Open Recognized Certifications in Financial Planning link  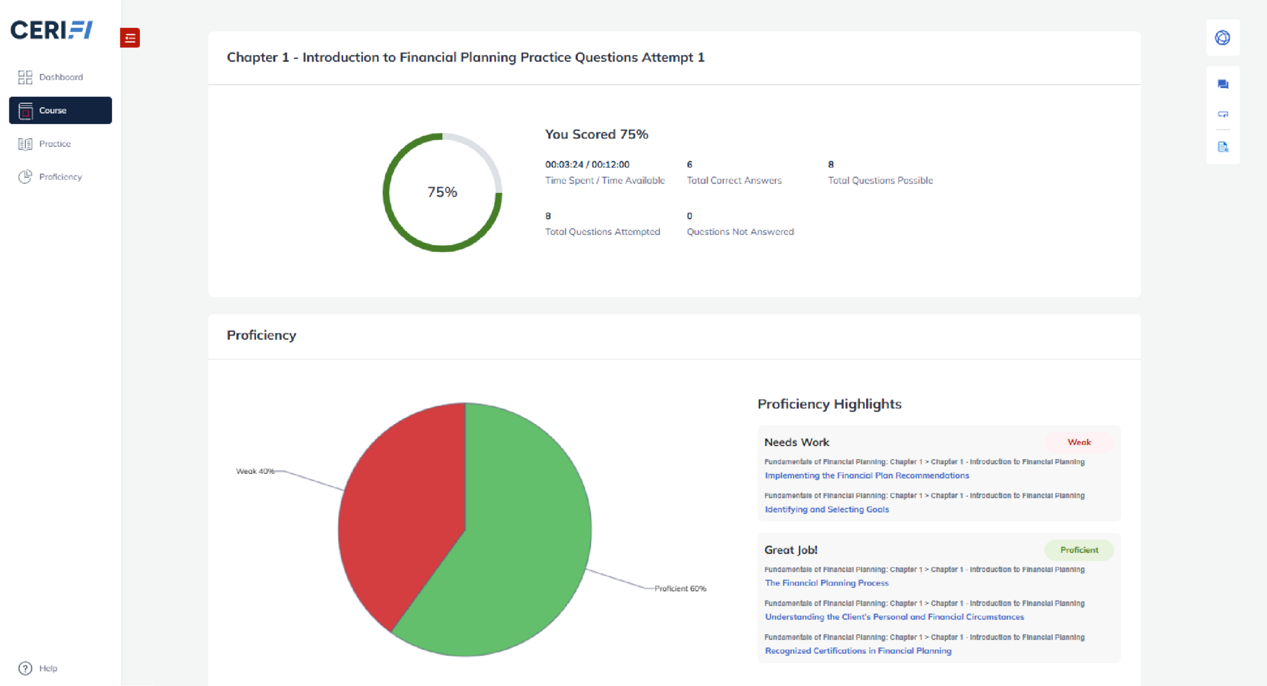coord(858,651)
